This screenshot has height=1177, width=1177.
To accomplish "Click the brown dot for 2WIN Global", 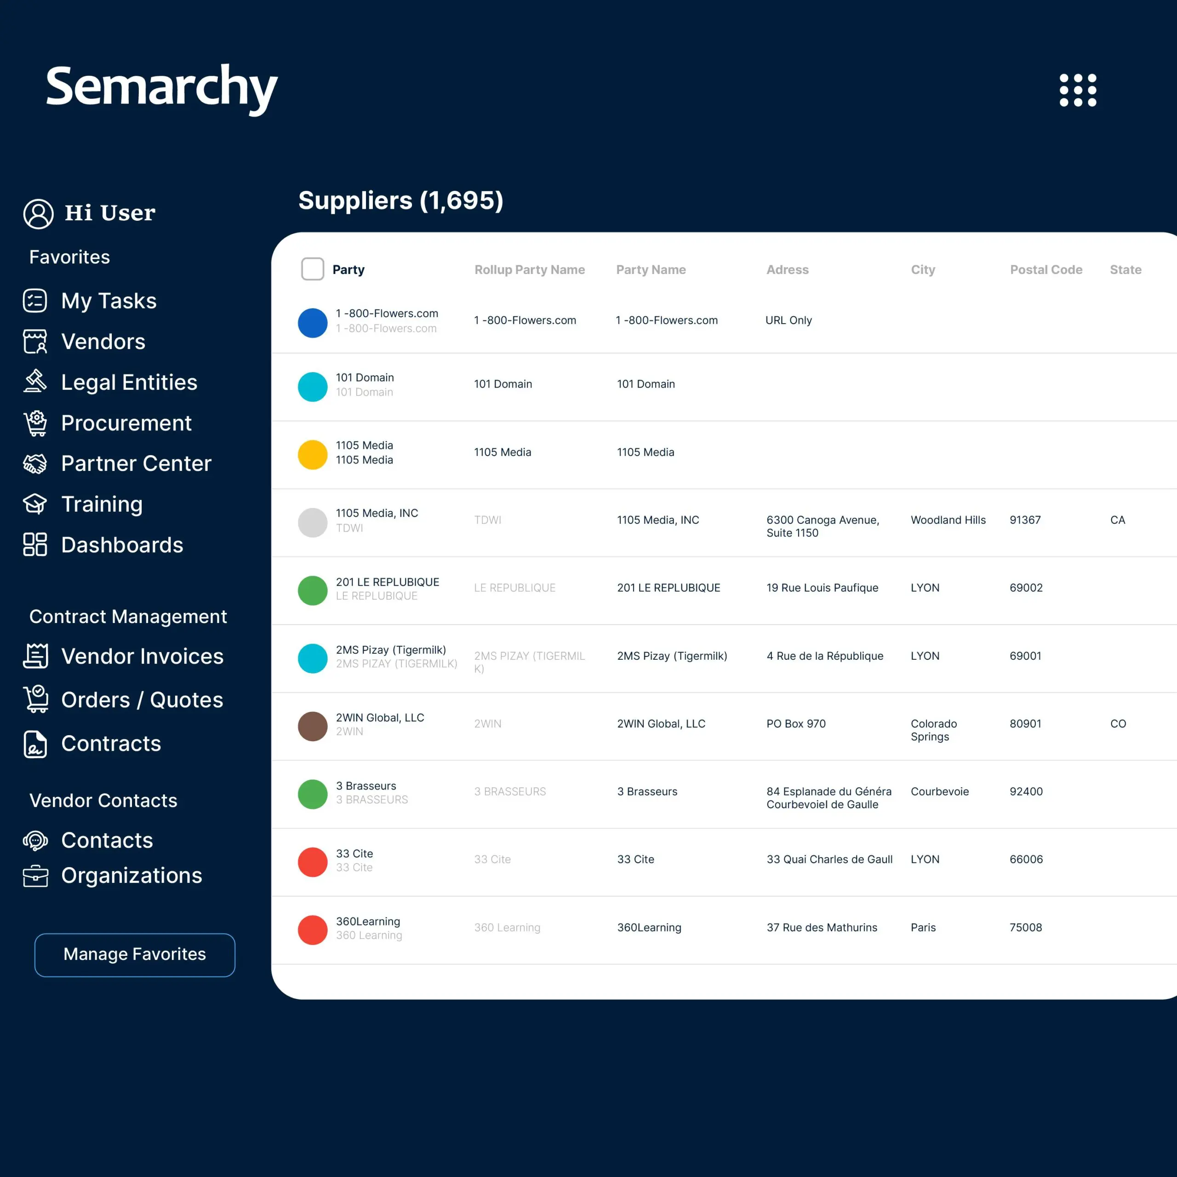I will (x=313, y=726).
